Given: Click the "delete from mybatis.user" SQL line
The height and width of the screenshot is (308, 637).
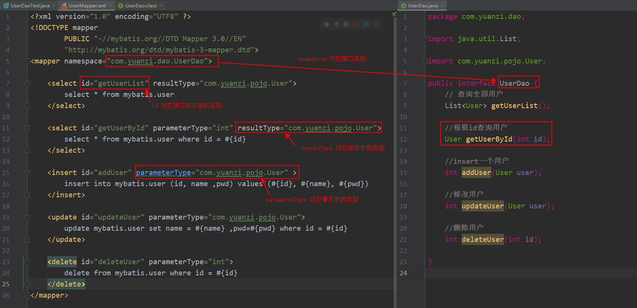Looking at the screenshot, I should click(151, 273).
